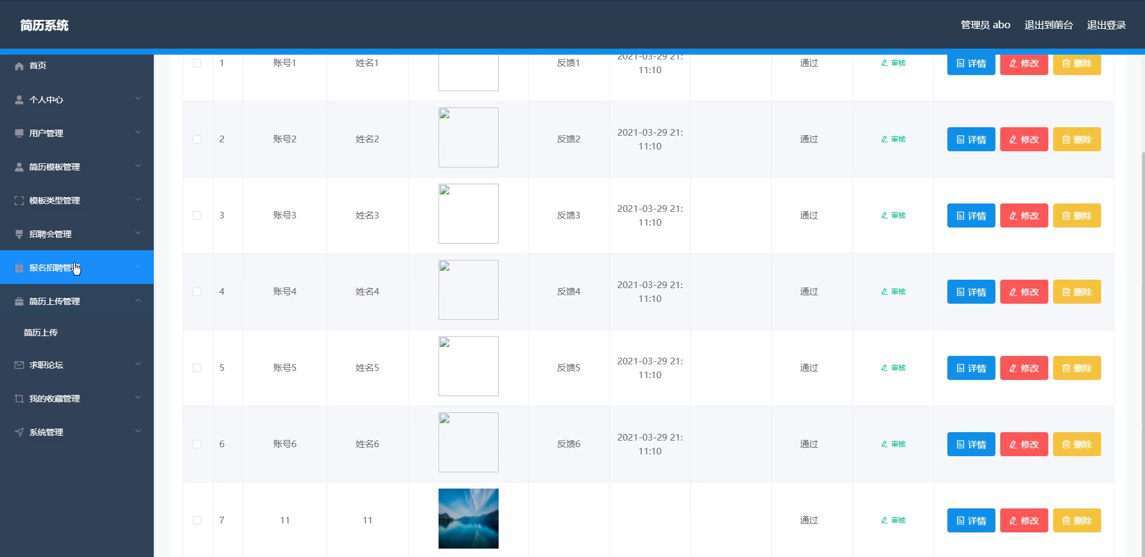Go to 首页 in the sidebar
This screenshot has height=557, width=1145.
pos(77,65)
